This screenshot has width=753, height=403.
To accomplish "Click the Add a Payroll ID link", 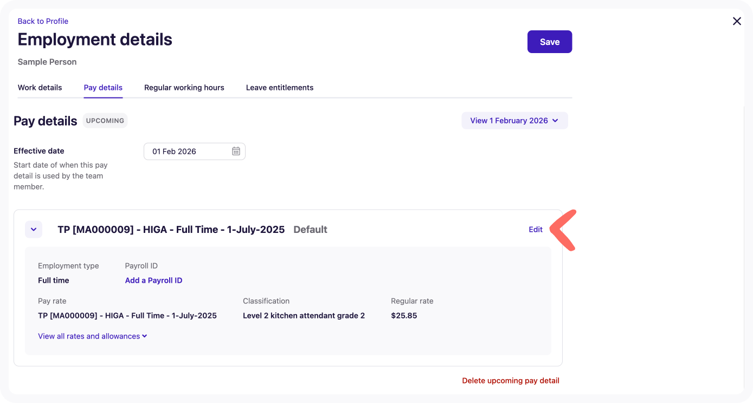I will [x=153, y=281].
